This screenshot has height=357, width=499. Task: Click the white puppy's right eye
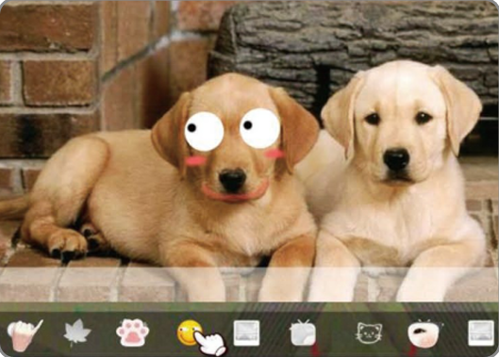(424, 118)
